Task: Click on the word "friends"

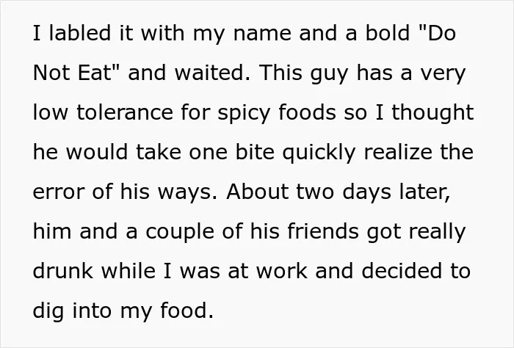Action: [322, 231]
